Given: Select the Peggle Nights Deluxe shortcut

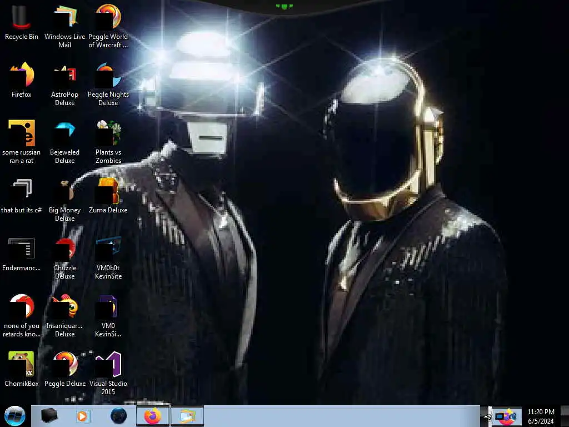Looking at the screenshot, I should 108,85.
